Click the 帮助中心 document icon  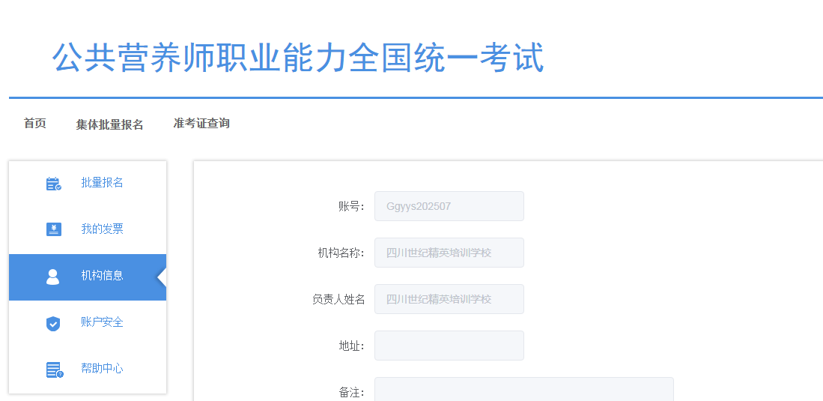[54, 370]
